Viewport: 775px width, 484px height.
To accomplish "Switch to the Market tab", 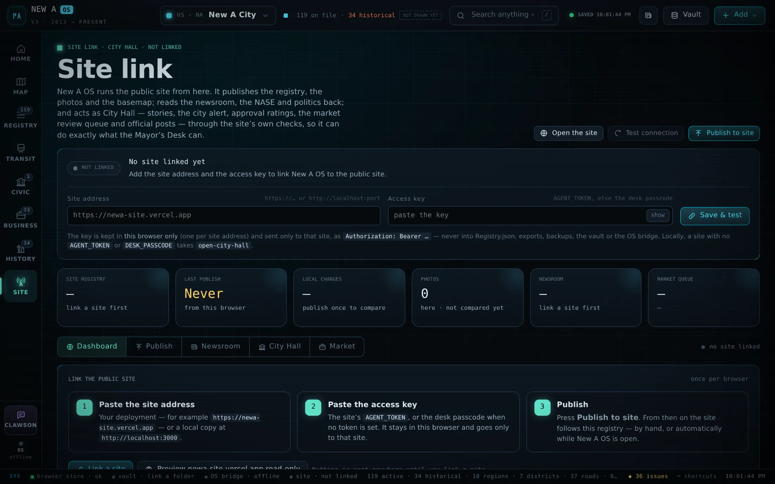I will [x=337, y=347].
